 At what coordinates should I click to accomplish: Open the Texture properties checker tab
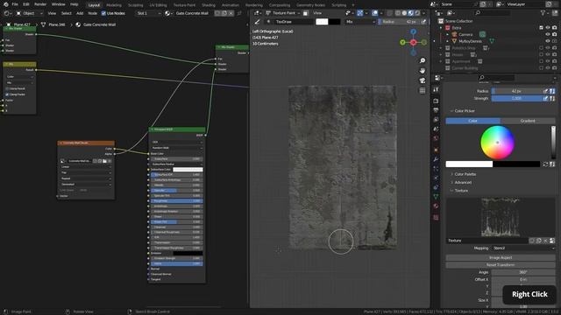[436, 218]
